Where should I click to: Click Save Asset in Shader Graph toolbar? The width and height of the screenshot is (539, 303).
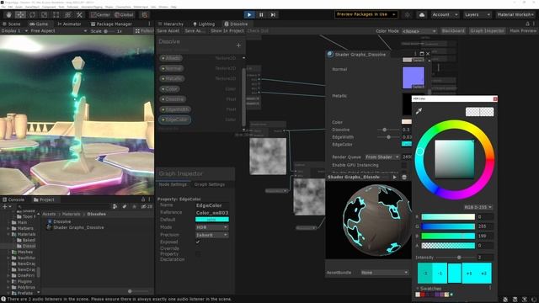[x=168, y=31]
